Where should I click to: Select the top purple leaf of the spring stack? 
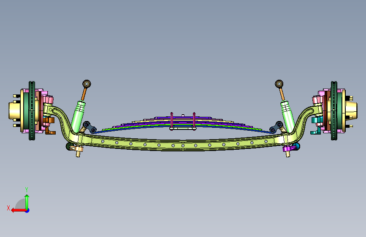click(x=183, y=118)
